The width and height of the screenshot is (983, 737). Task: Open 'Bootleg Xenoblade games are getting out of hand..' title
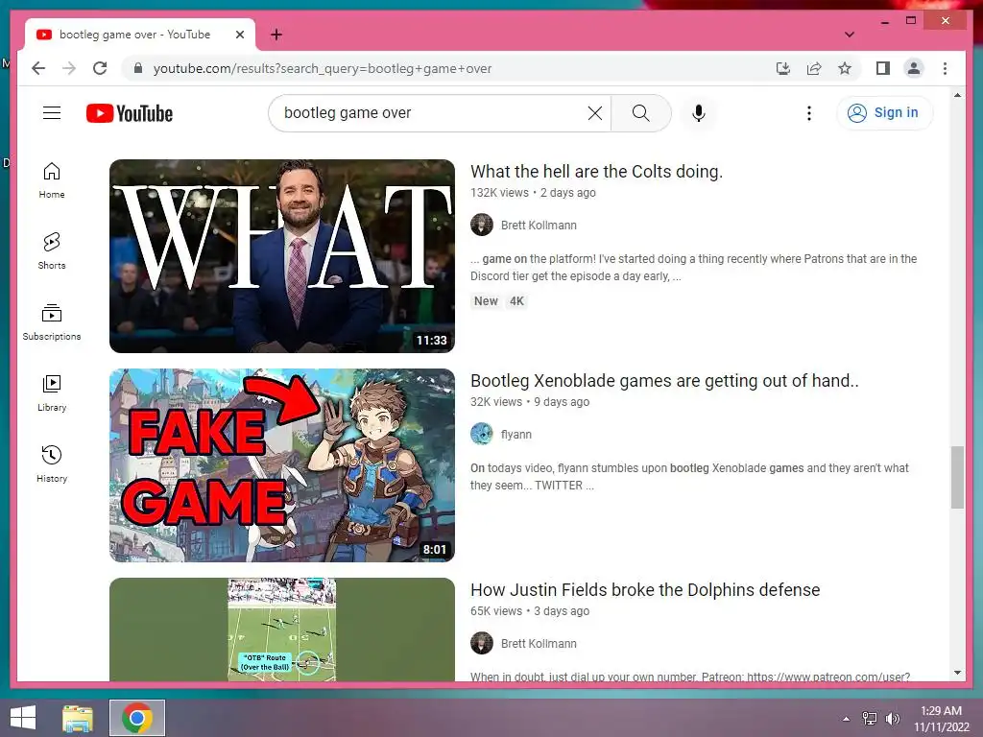pyautogui.click(x=664, y=380)
